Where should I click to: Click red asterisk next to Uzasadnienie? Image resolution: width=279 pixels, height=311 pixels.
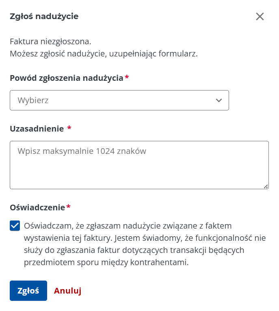69,129
